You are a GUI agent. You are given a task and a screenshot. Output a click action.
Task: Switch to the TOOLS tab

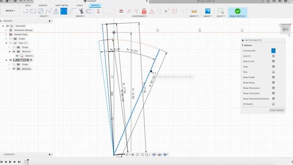(x=80, y=5)
